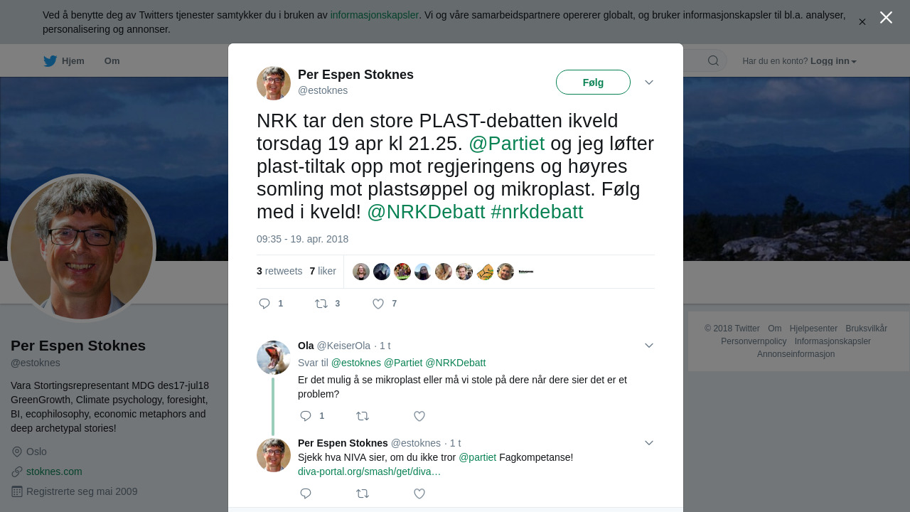Open the Logg inn dropdown
The image size is (910, 512).
pos(833,61)
